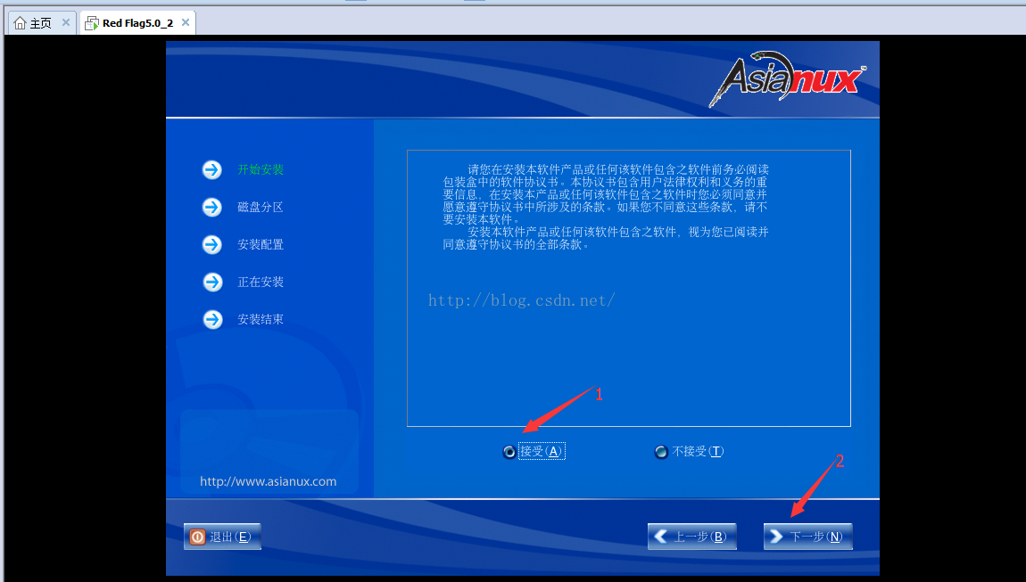The image size is (1026, 582).
Task: Click the 退出(E) exit button
Action: tap(222, 537)
